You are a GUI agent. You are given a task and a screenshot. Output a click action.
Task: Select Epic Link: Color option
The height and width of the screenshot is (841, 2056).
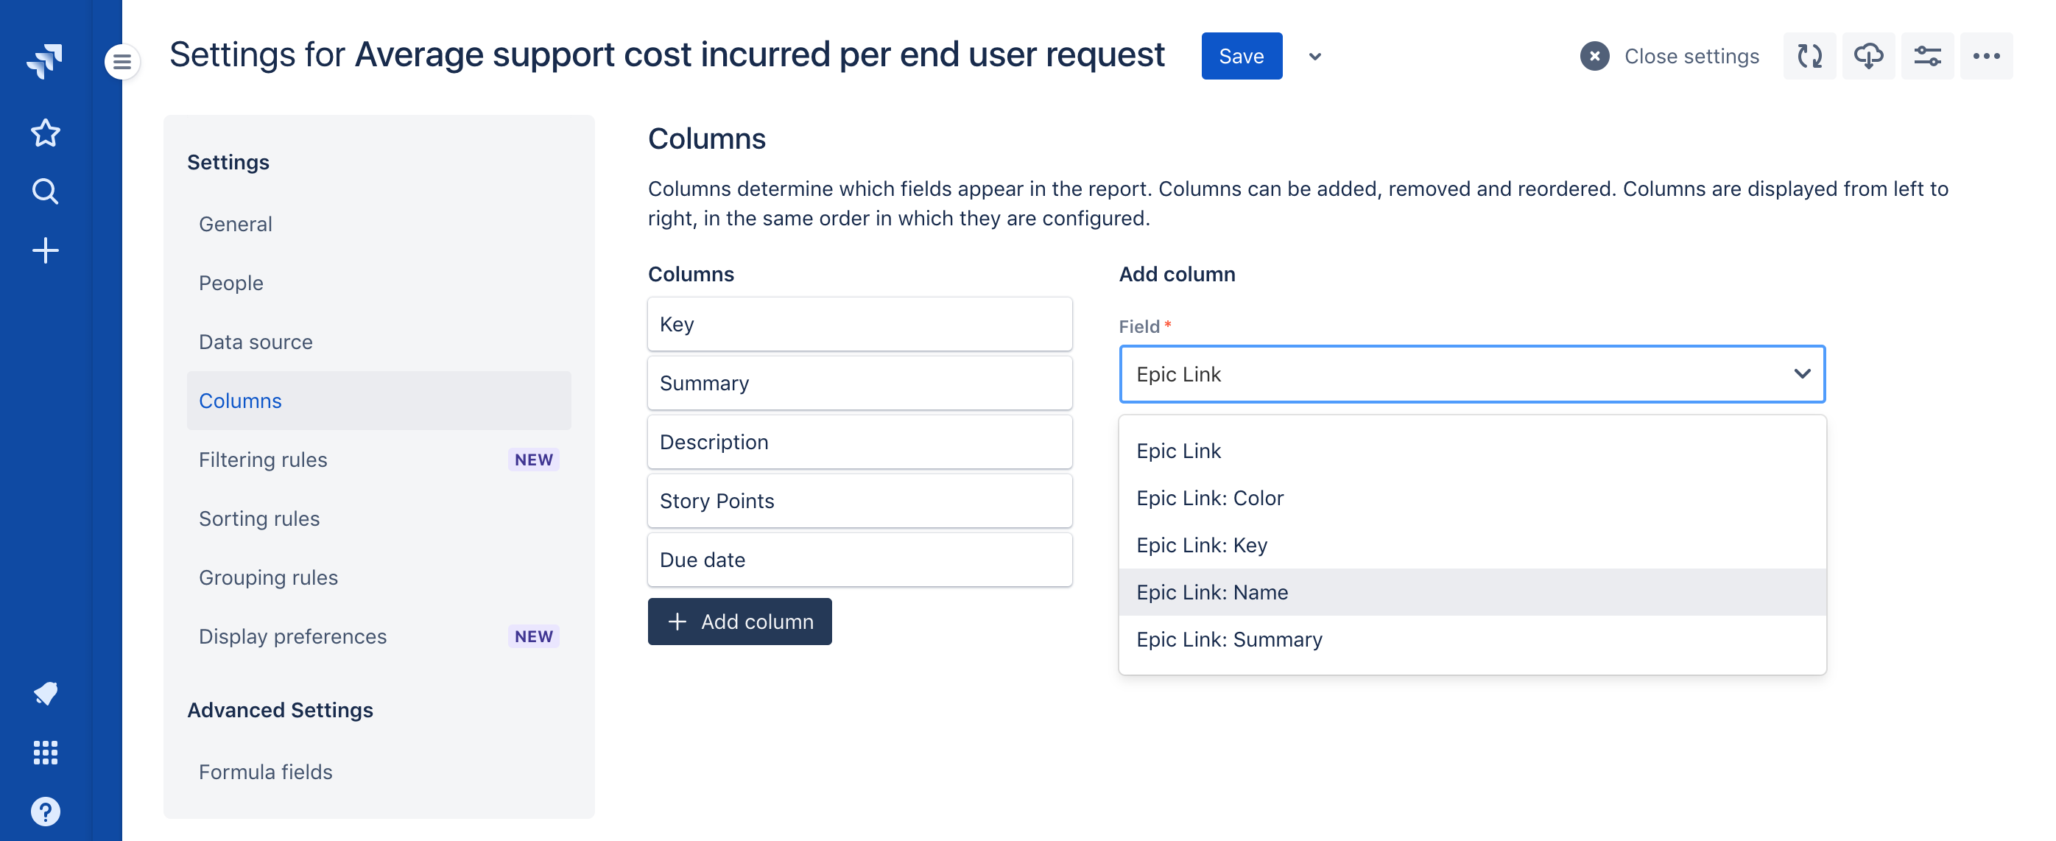1472,498
